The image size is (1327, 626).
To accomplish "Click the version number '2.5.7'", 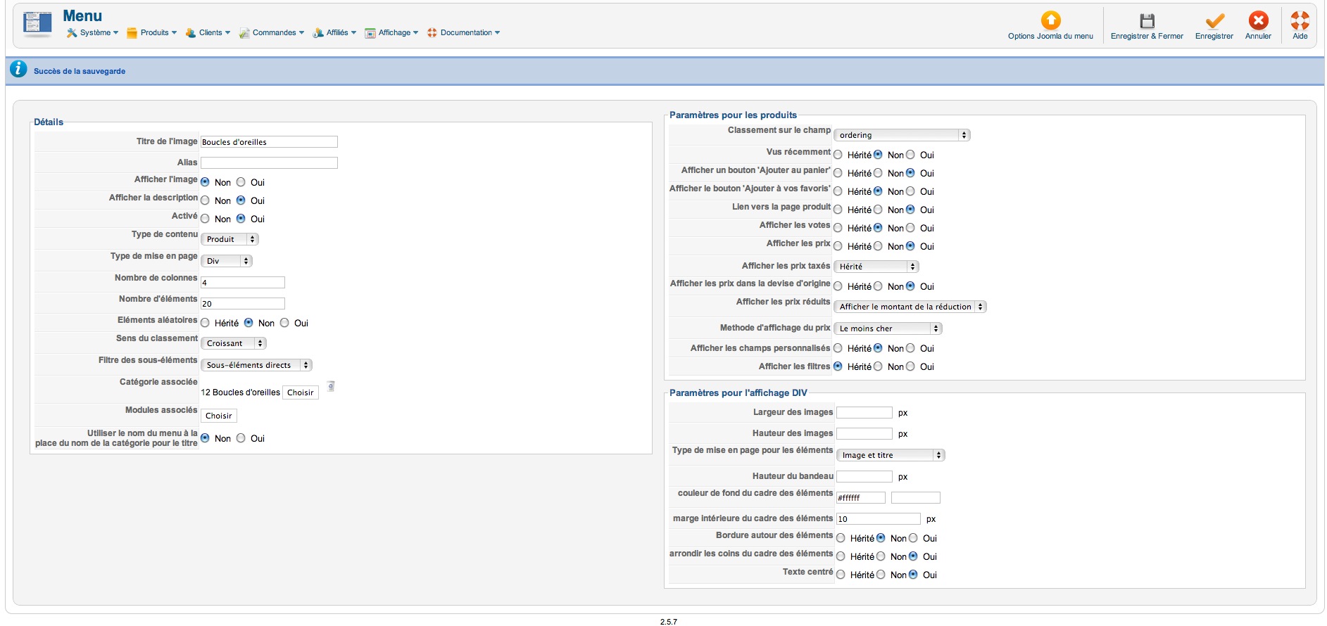I will tap(669, 622).
